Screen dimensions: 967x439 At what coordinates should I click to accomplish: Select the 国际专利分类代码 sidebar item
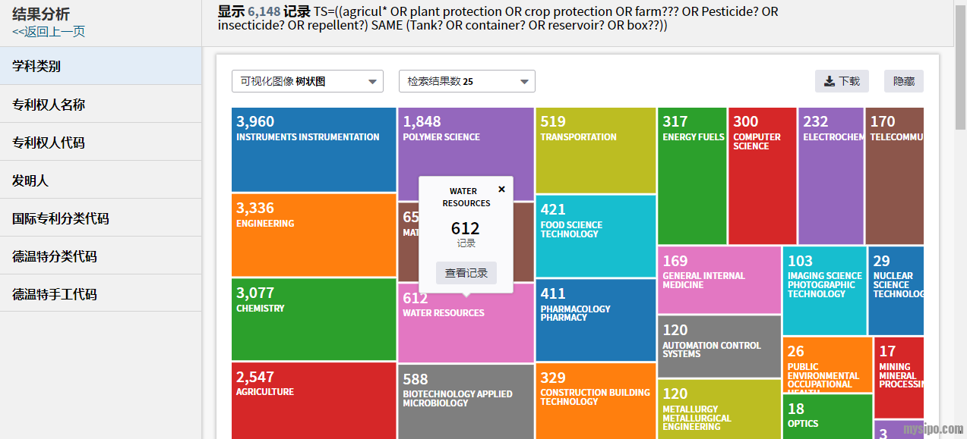coord(101,218)
